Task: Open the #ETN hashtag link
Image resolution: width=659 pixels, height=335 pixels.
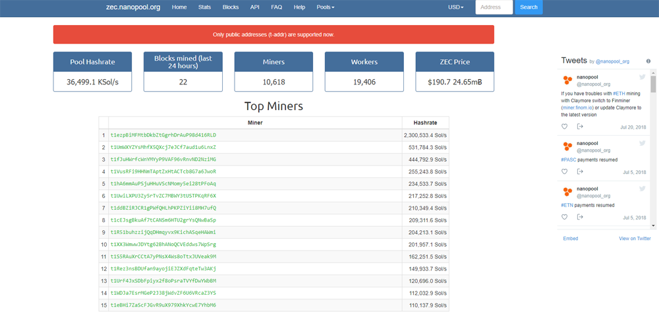Action: [567, 205]
